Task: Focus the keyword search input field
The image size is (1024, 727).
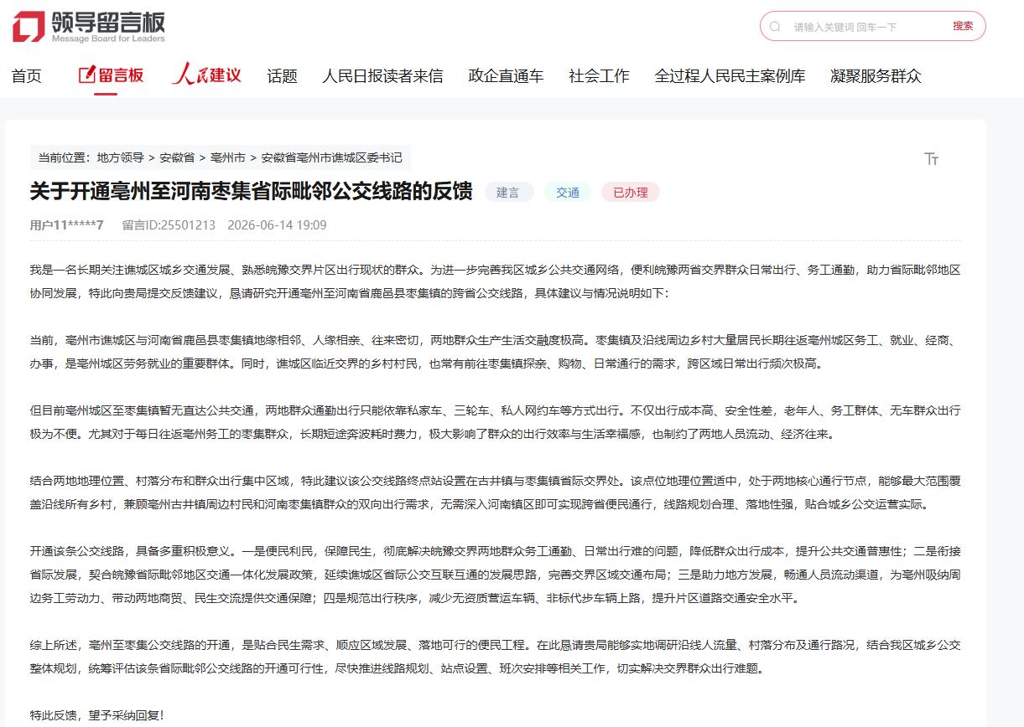Action: click(864, 27)
